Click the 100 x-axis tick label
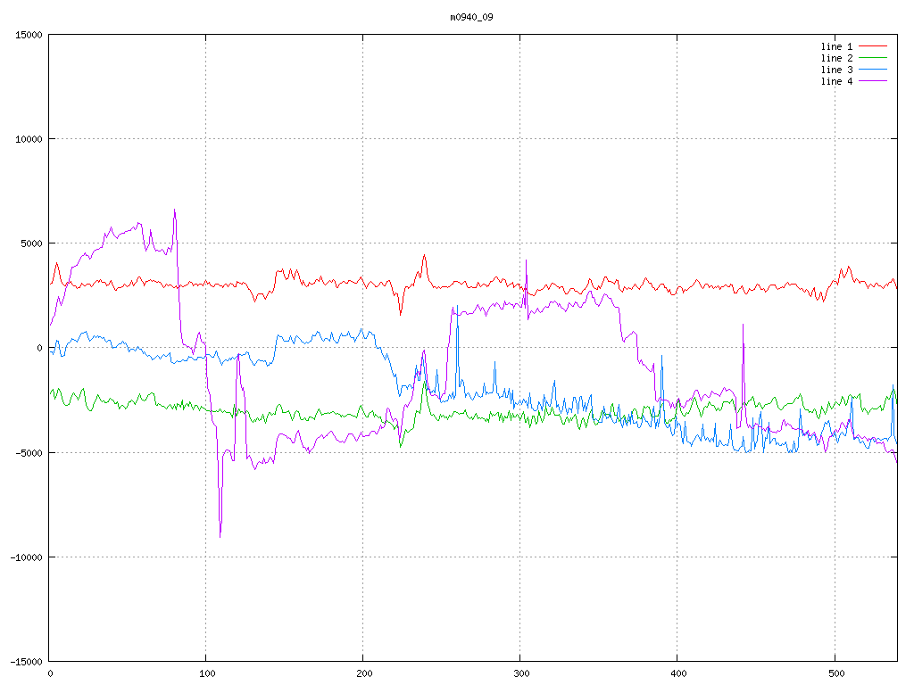914x685 pixels. point(206,673)
